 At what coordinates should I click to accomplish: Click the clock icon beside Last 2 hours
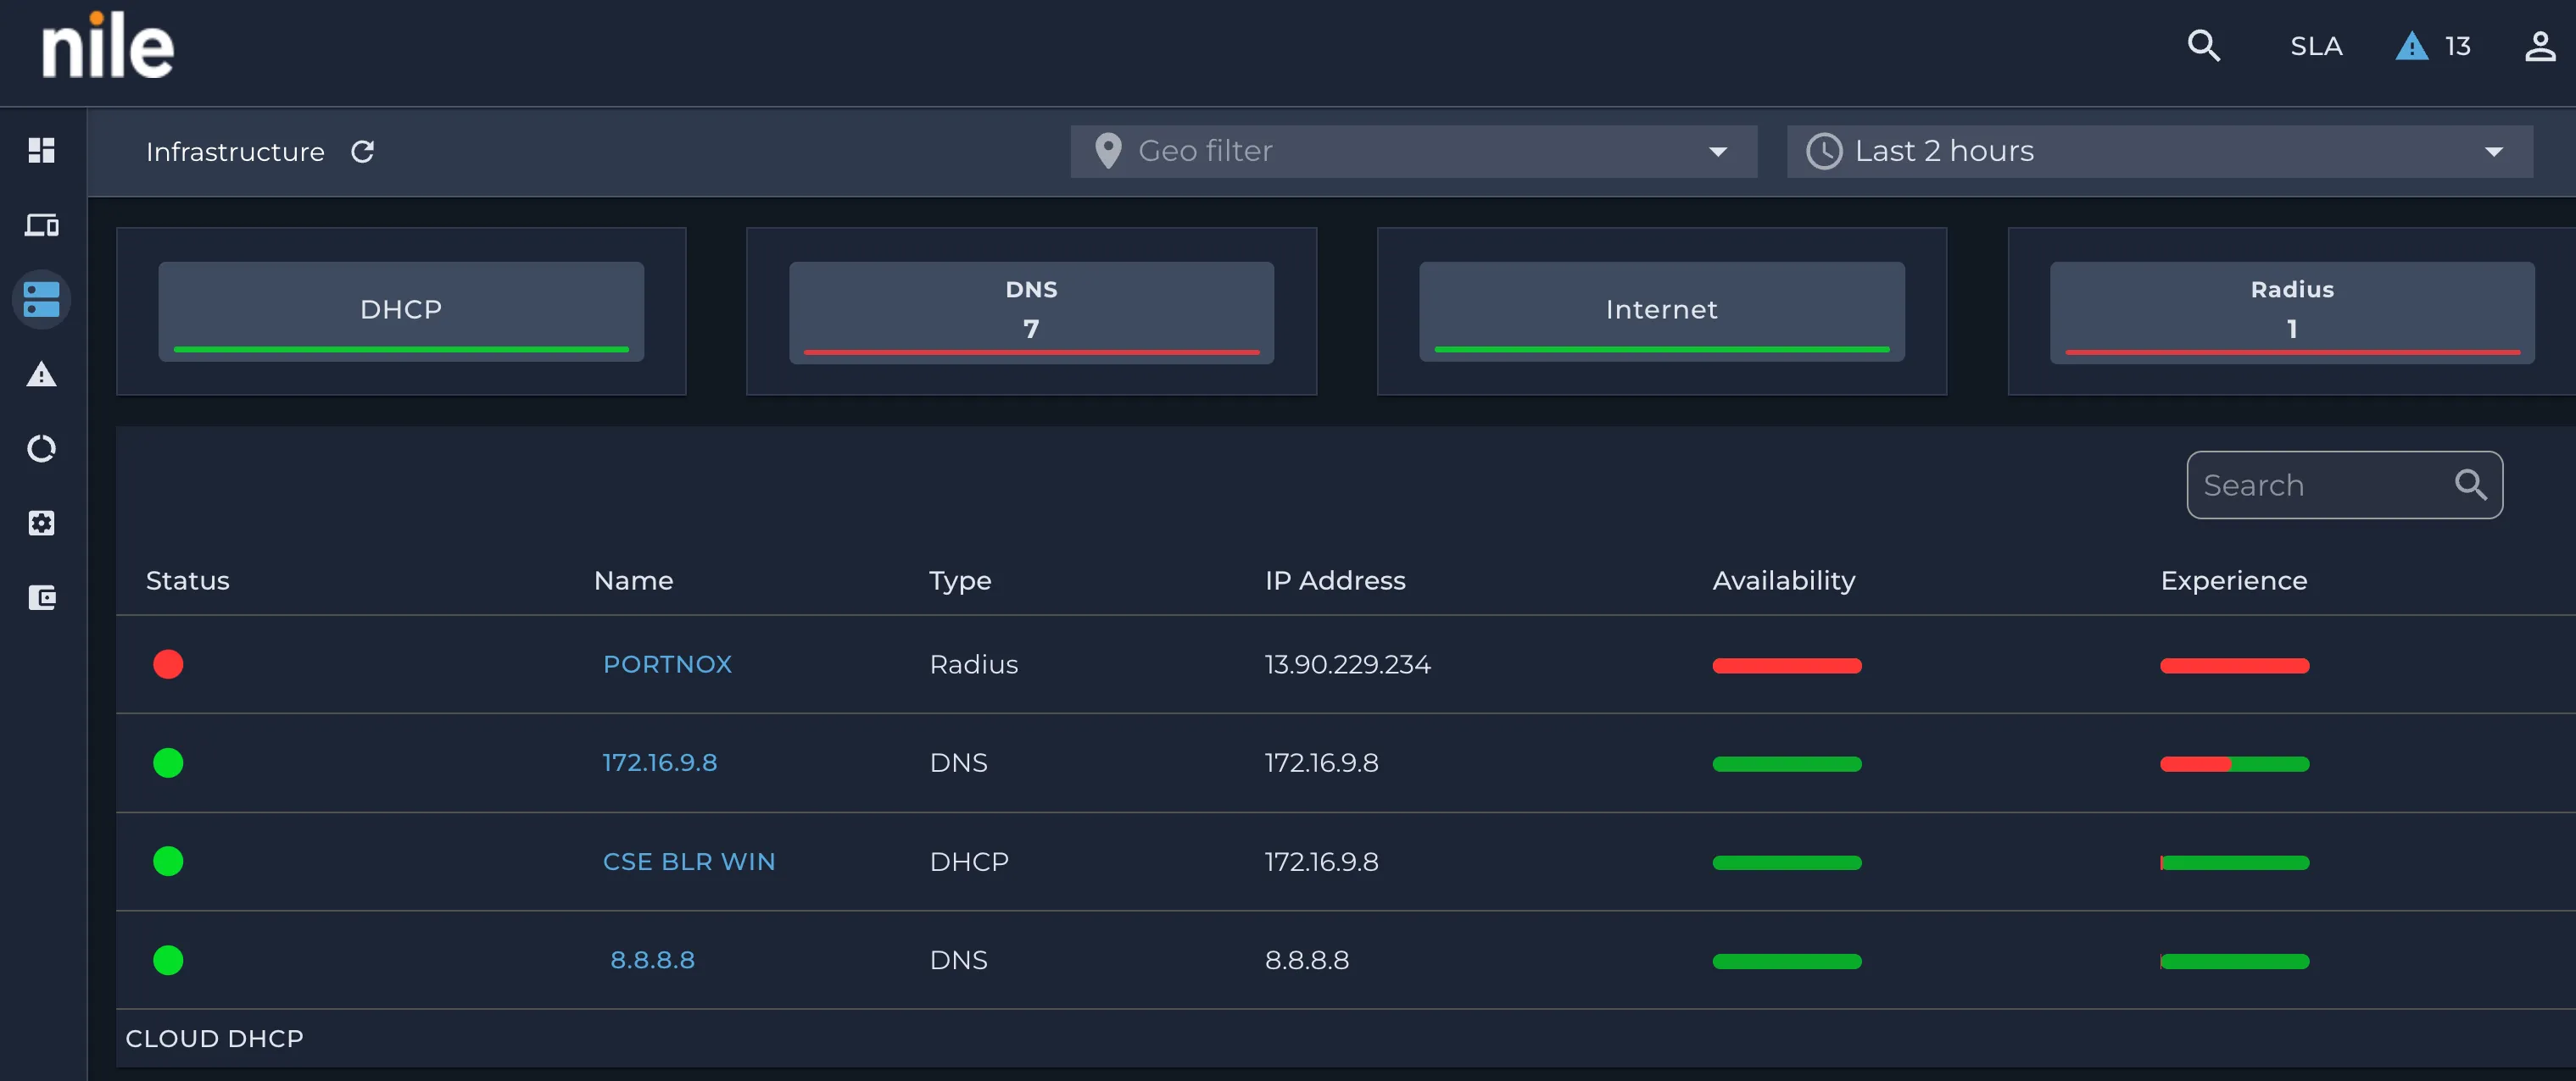point(1823,151)
